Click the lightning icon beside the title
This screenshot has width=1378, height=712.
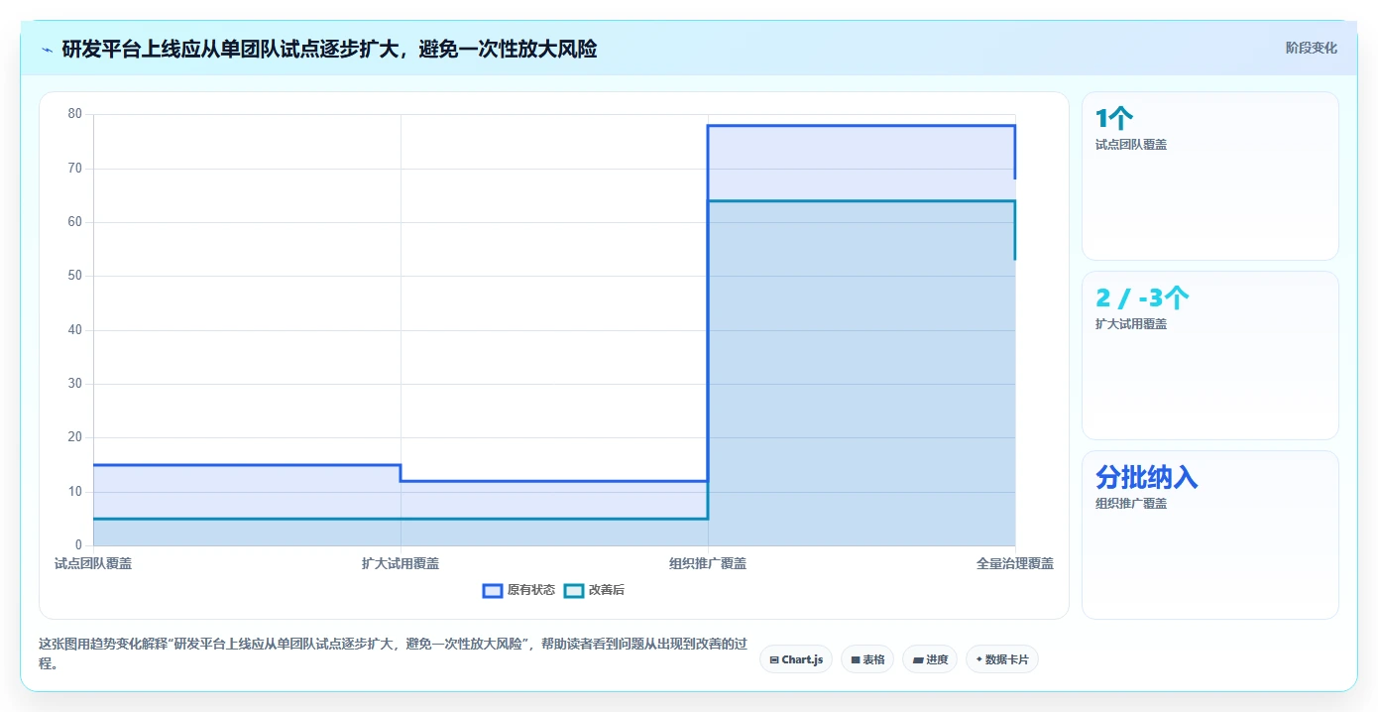tap(47, 49)
